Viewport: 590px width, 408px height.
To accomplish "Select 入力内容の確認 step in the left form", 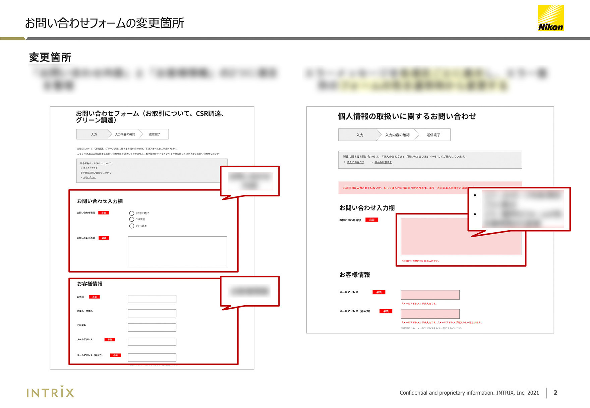I will [x=125, y=134].
